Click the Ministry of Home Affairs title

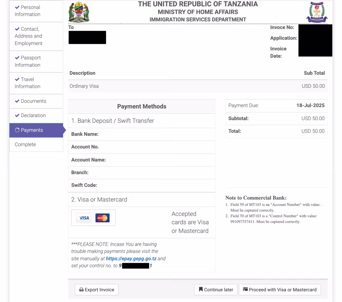(198, 12)
